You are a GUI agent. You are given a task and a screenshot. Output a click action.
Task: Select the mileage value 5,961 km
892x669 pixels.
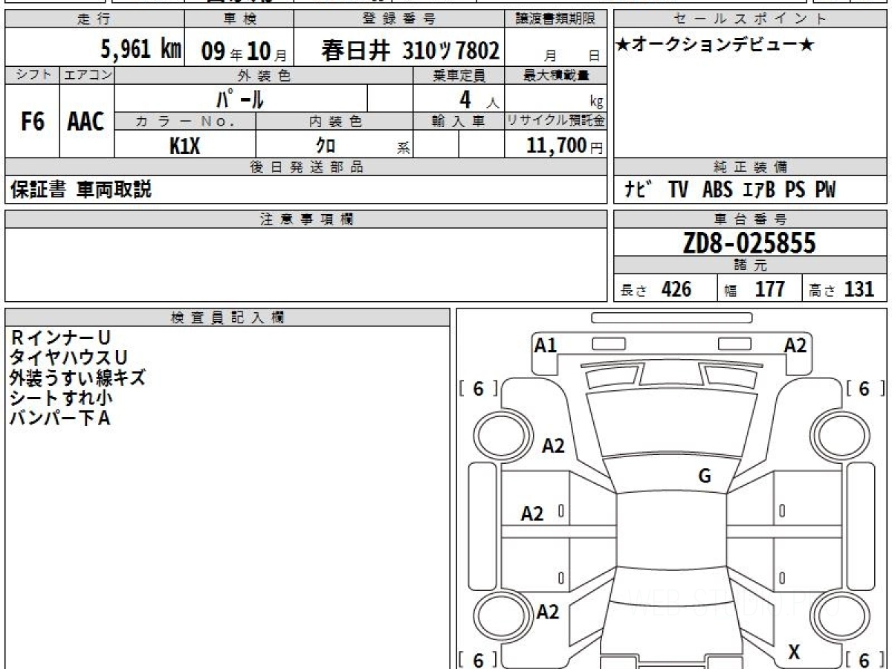(141, 50)
